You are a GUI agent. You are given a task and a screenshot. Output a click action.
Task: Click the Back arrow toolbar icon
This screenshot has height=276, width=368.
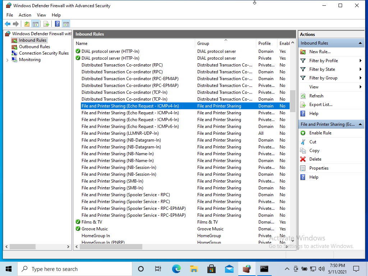(8, 24)
